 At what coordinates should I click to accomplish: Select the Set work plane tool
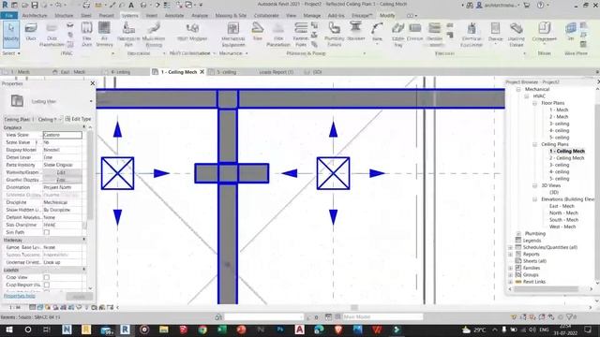pos(571,31)
